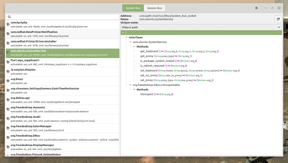The width and height of the screenshot is (288, 163).
Task: Collapse the Interfaces tree node
Action: coord(127,38)
